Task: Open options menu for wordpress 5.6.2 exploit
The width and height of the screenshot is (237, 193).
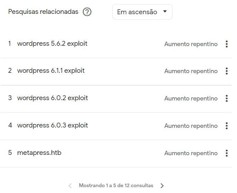Action: (227, 44)
